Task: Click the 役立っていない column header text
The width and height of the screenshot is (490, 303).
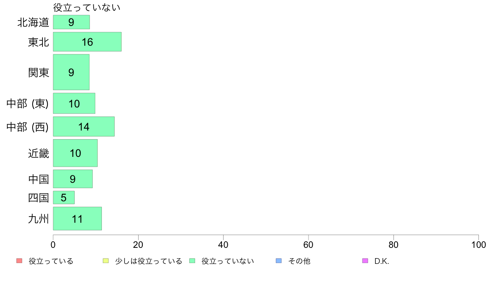Action: tap(87, 7)
